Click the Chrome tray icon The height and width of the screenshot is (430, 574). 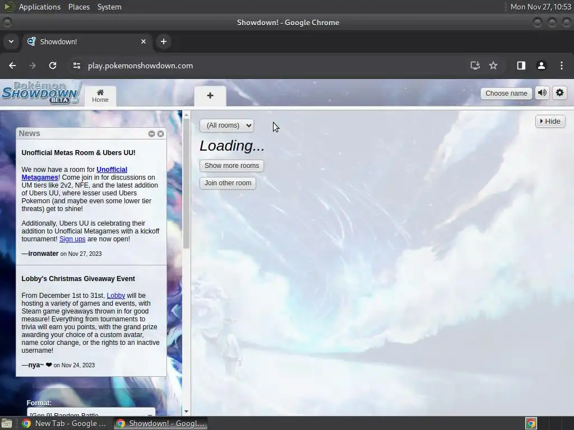[531, 423]
